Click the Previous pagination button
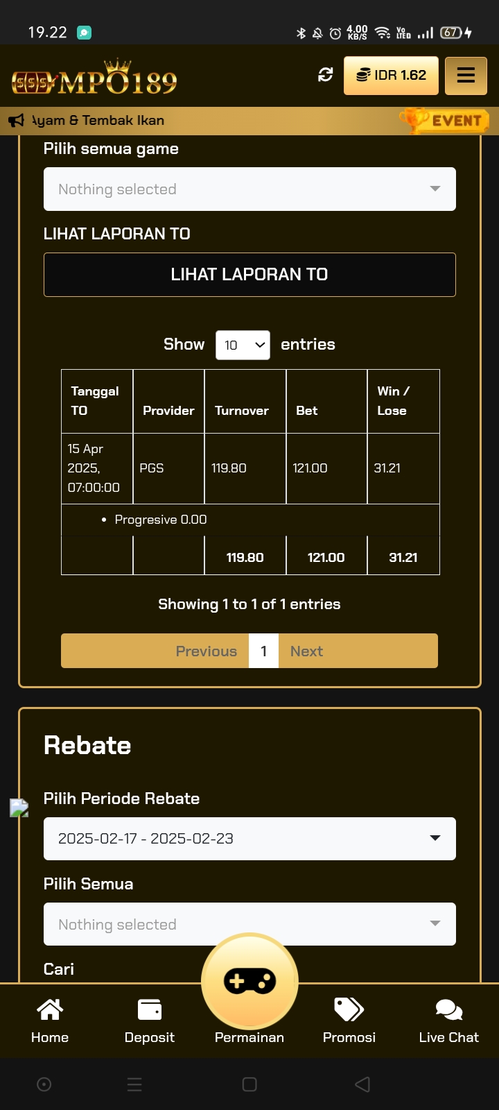Screen dimensions: 499x1110 click(x=206, y=651)
